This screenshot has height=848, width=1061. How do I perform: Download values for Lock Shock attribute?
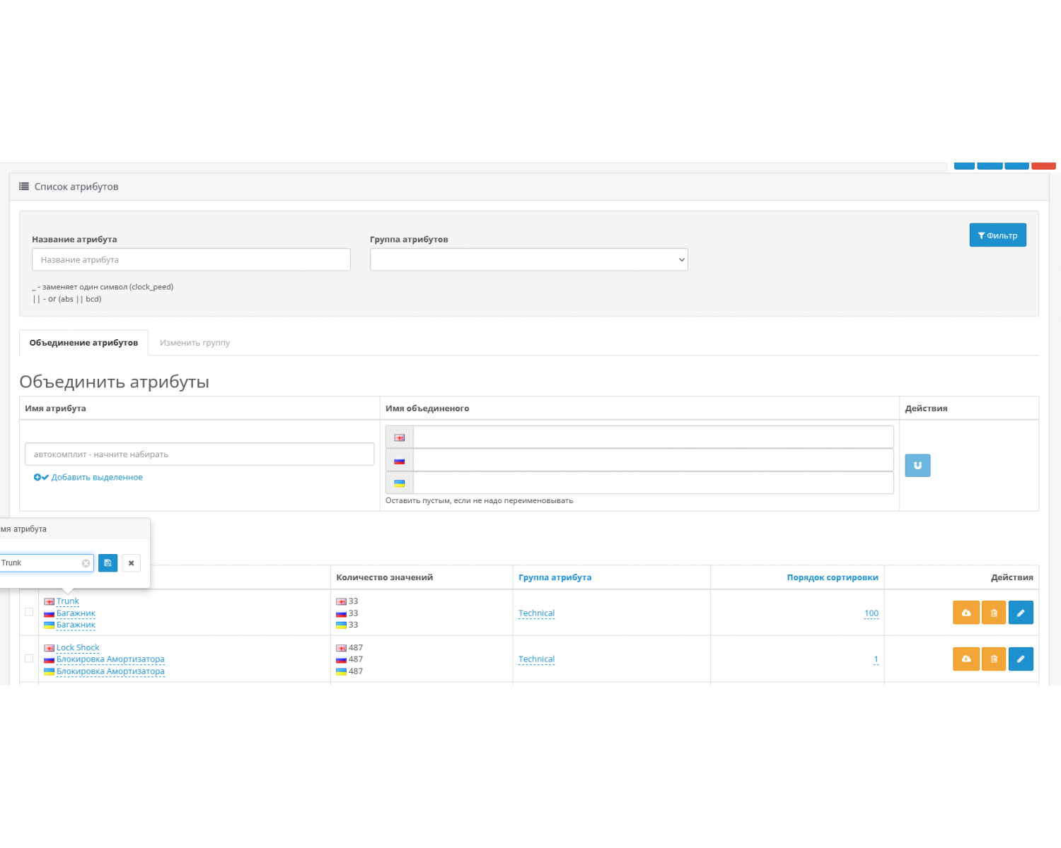coord(966,659)
